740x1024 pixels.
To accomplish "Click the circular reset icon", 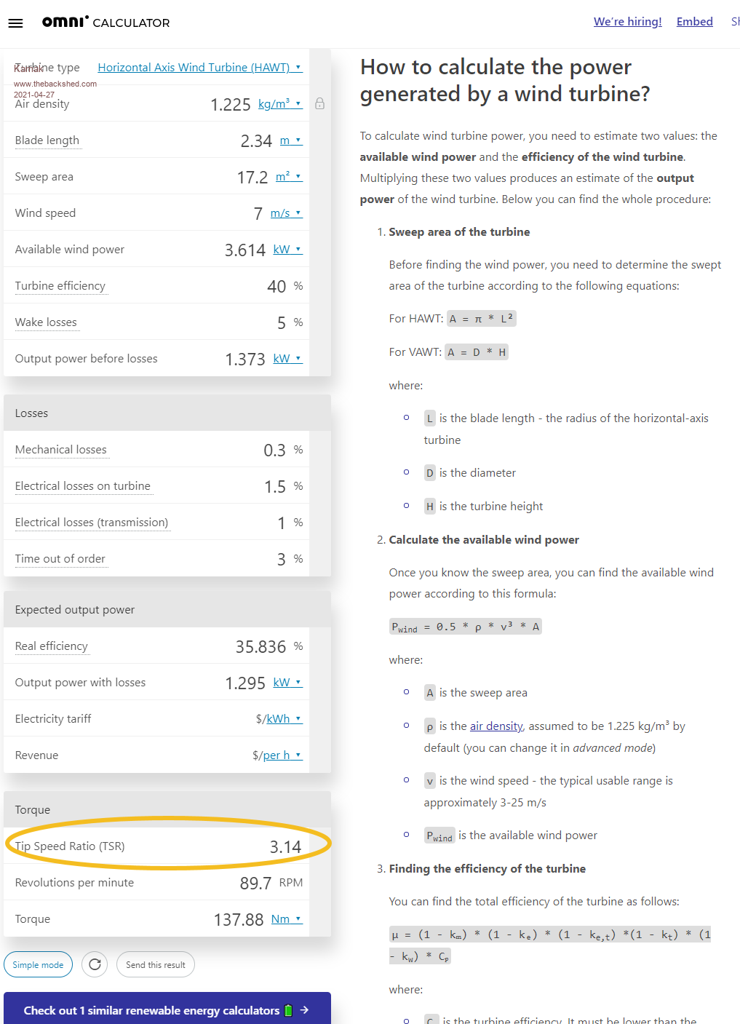I will point(95,964).
